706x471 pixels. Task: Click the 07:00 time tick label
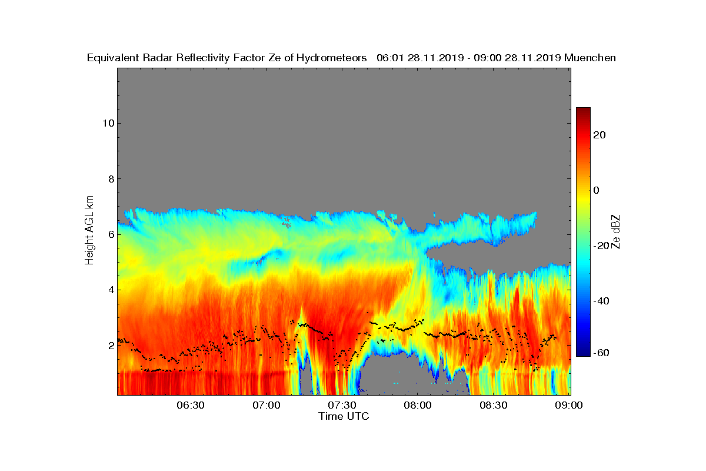tap(266, 405)
